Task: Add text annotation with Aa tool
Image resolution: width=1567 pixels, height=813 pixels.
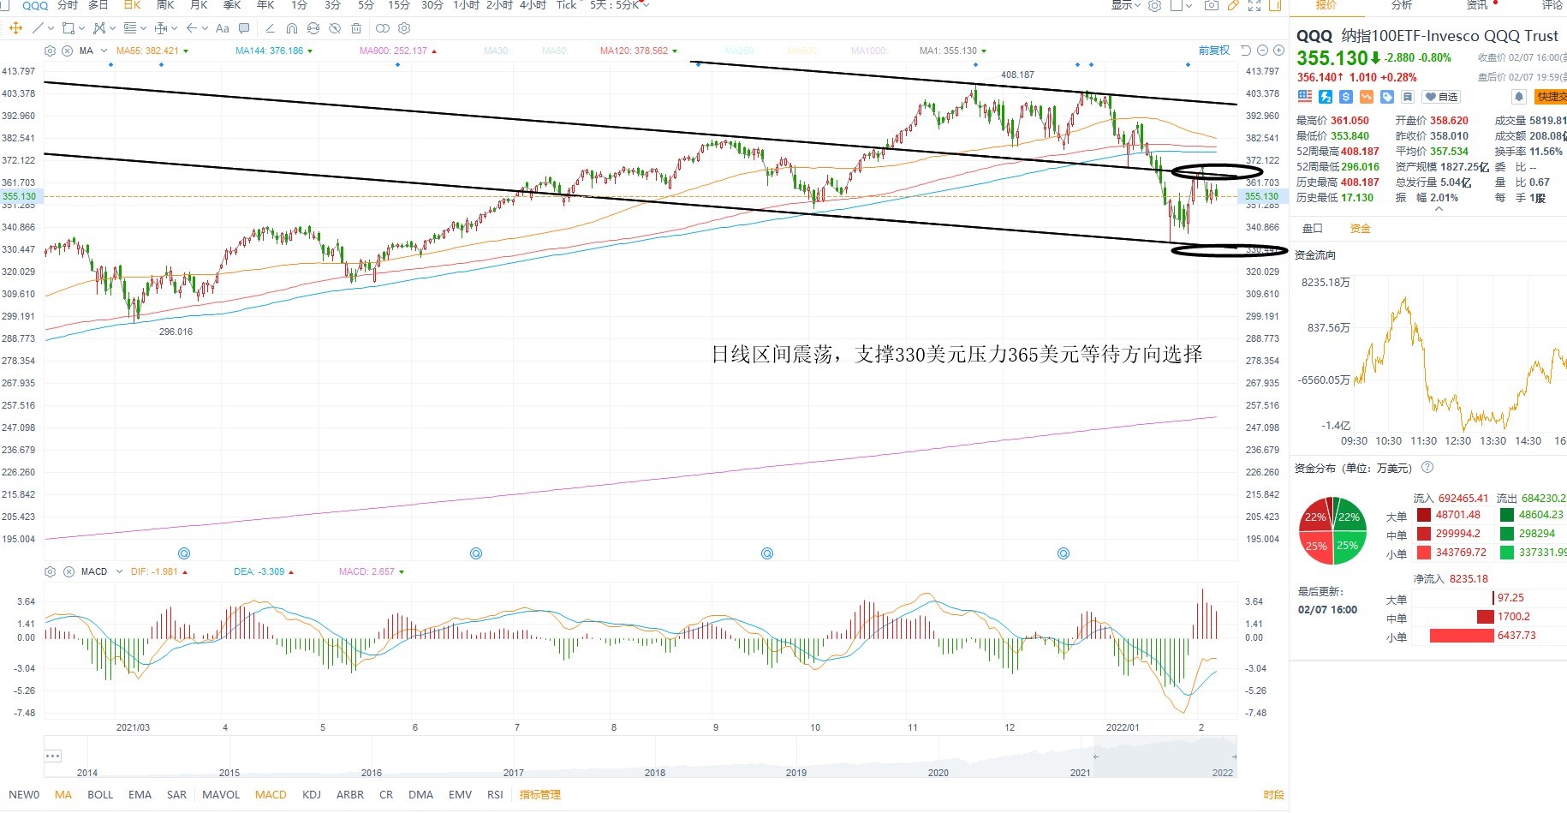Action: point(223,28)
